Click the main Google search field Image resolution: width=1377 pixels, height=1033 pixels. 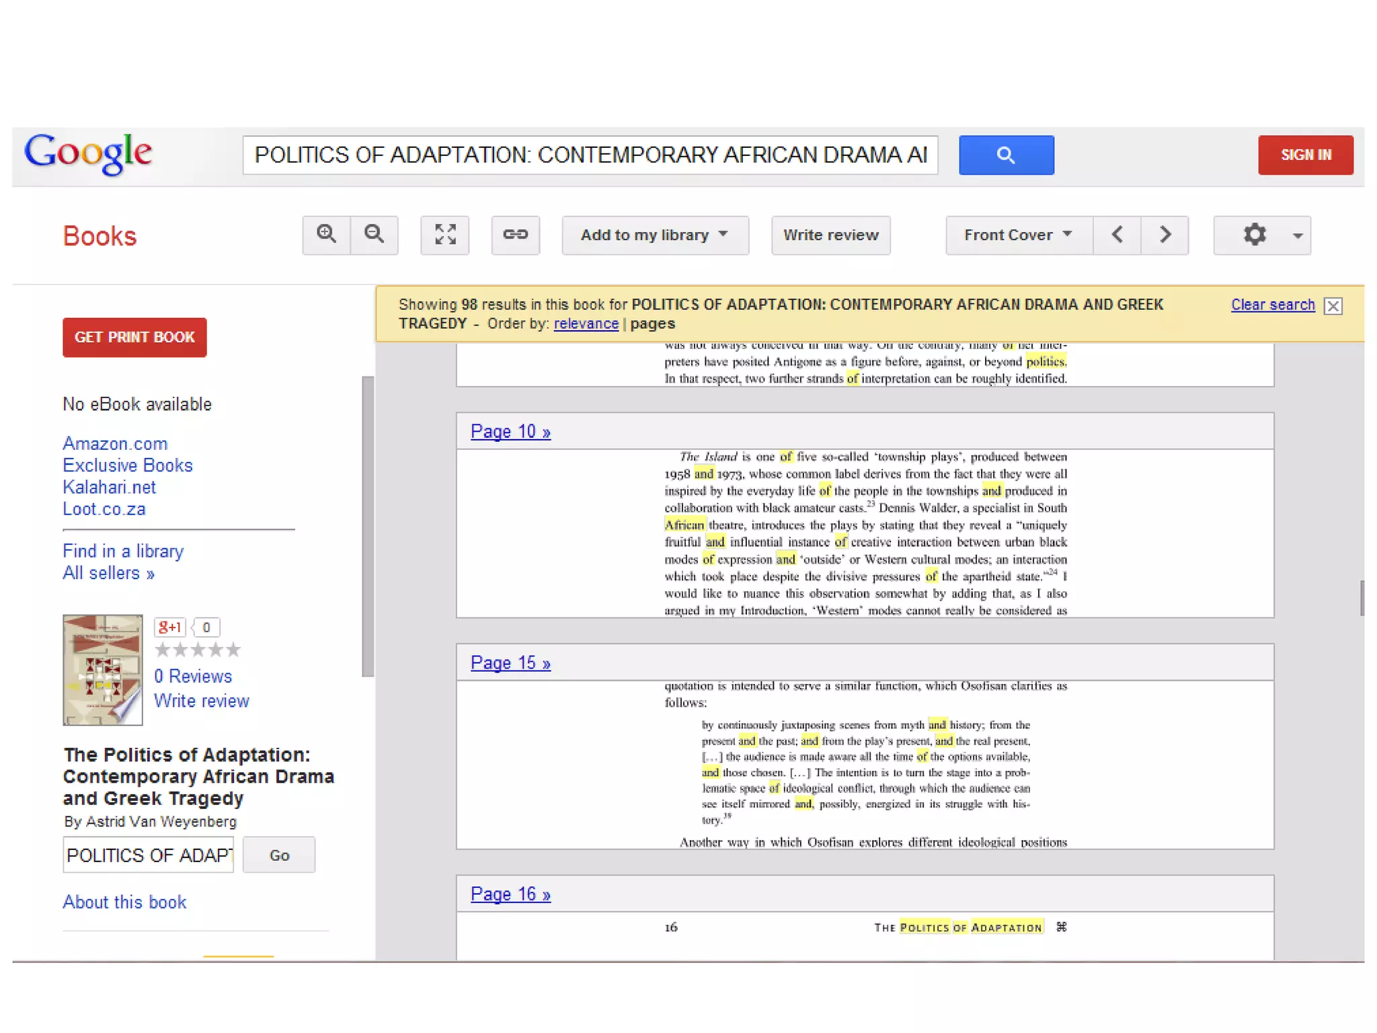590,155
